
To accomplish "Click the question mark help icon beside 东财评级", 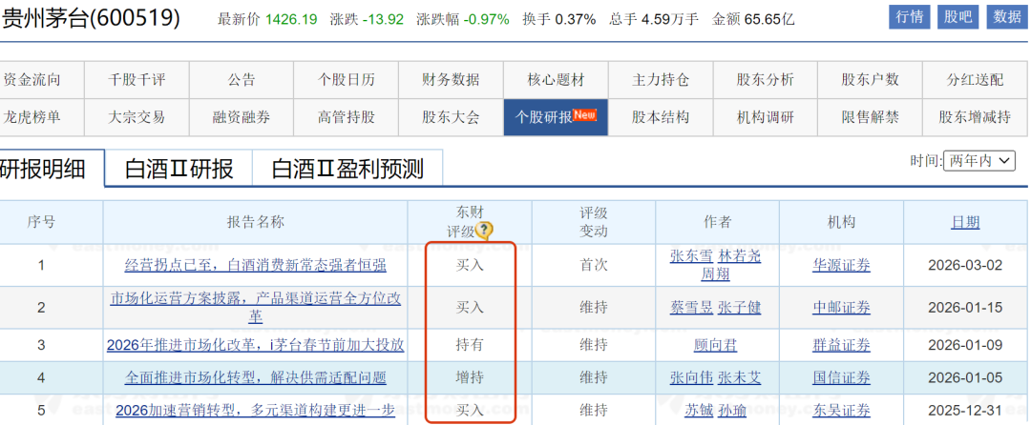I will (485, 231).
